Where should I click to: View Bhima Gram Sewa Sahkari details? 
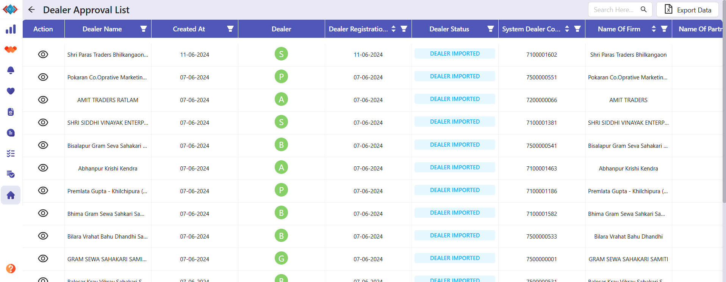pos(43,213)
